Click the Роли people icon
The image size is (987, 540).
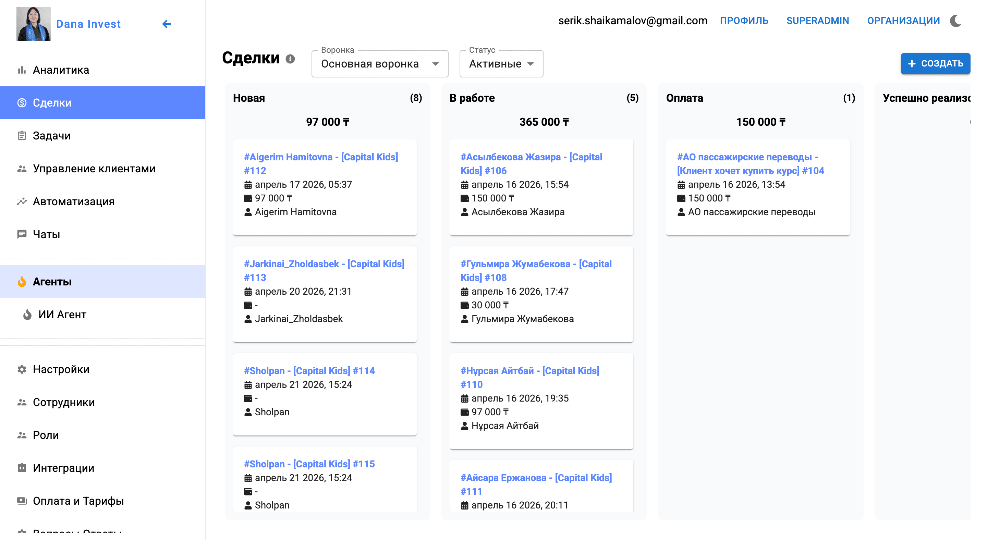(x=22, y=435)
